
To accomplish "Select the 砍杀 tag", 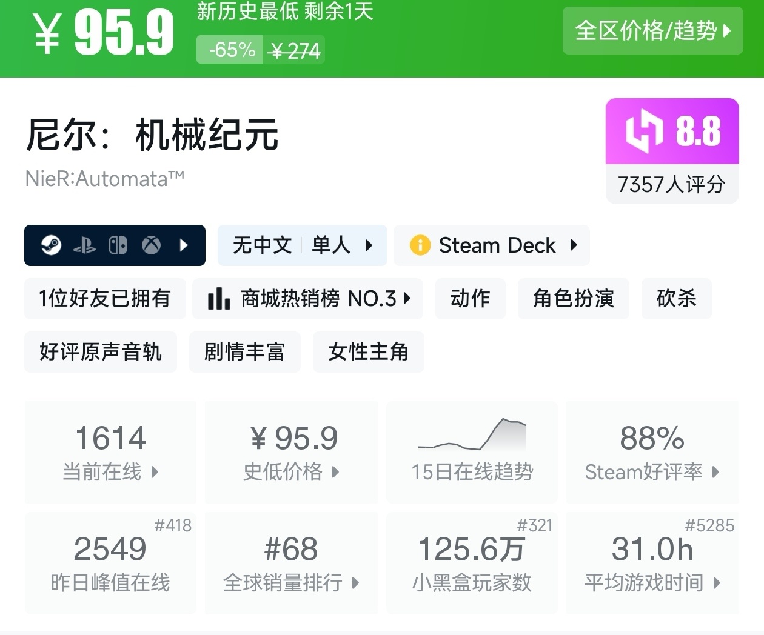I will click(x=677, y=298).
